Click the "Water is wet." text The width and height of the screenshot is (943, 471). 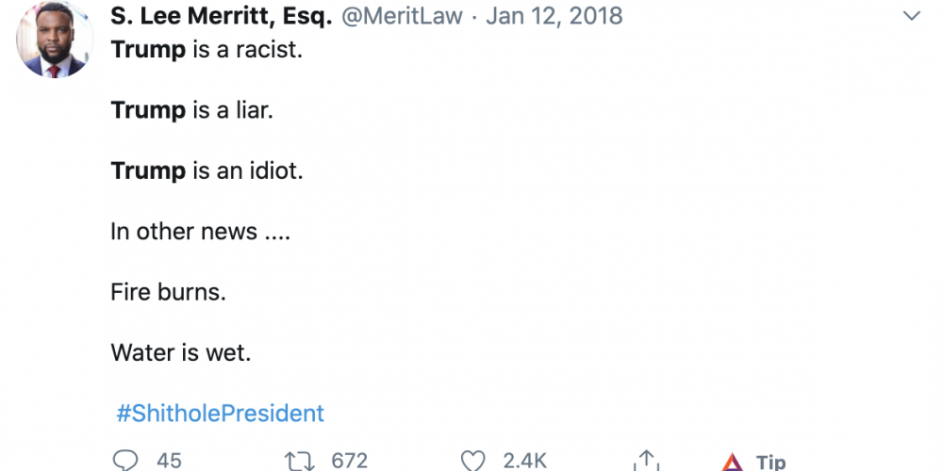181,352
